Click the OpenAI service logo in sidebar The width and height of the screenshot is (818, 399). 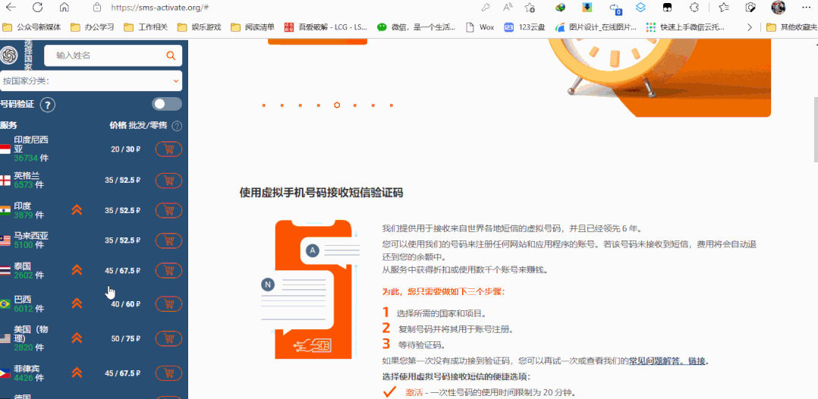tap(9, 55)
